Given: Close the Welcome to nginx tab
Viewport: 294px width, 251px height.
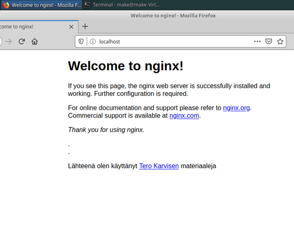Looking at the screenshot, I should (71, 27).
